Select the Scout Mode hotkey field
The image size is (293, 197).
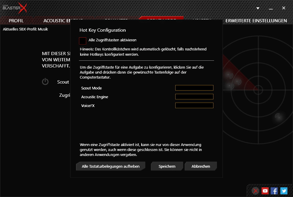pyautogui.click(x=194, y=88)
